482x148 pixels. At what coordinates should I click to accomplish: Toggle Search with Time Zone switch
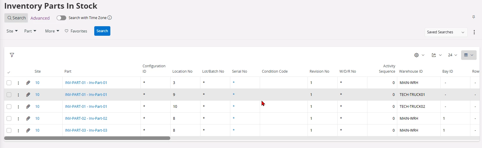pyautogui.click(x=61, y=18)
